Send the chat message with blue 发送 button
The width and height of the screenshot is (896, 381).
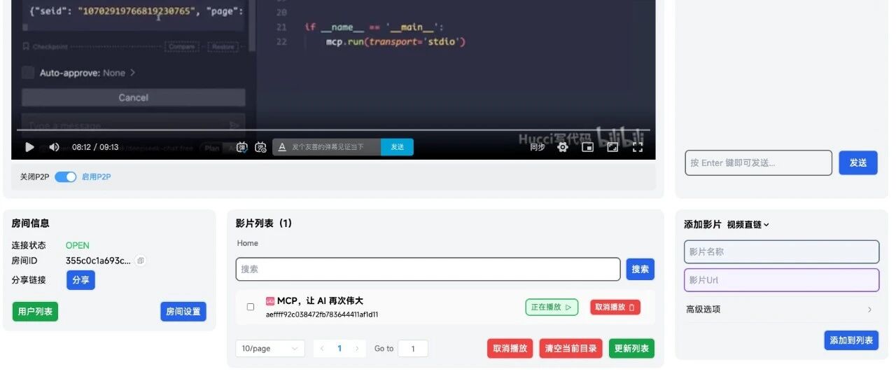[x=858, y=162]
